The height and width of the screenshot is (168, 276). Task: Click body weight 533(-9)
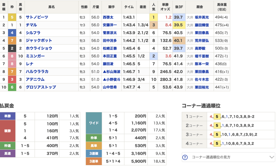pyautogui.click(x=221, y=40)
